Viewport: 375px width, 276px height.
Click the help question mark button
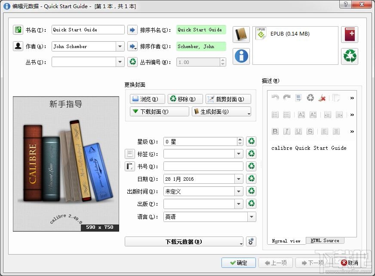point(346,4)
